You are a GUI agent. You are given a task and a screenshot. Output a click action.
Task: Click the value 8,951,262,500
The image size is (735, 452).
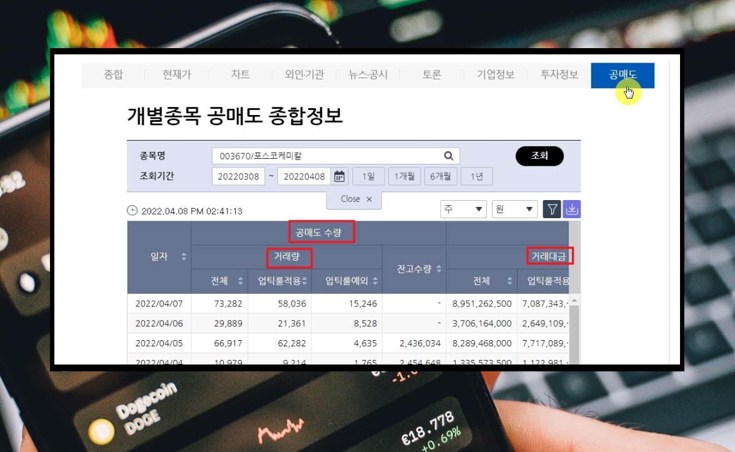coord(482,304)
